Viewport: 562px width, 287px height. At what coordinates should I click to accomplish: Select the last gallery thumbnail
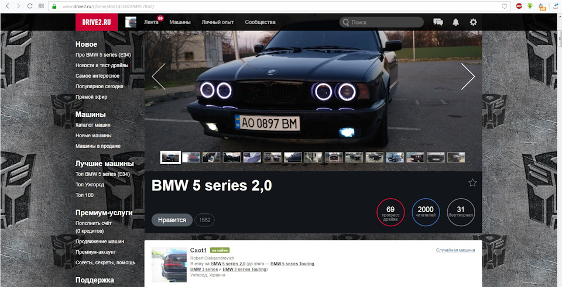pyautogui.click(x=456, y=157)
